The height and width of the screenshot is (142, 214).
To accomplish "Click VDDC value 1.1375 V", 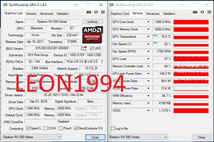I will pos(162,110).
